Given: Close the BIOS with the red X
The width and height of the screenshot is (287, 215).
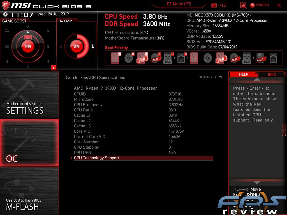Looking at the screenshot, I should click(279, 6).
